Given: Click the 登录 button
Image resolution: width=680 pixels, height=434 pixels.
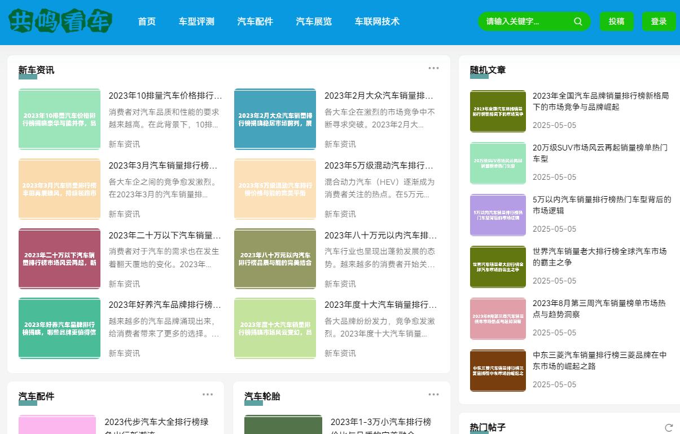Looking at the screenshot, I should coord(659,21).
